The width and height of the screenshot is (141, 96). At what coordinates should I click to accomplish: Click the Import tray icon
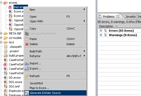[x=27, y=64]
